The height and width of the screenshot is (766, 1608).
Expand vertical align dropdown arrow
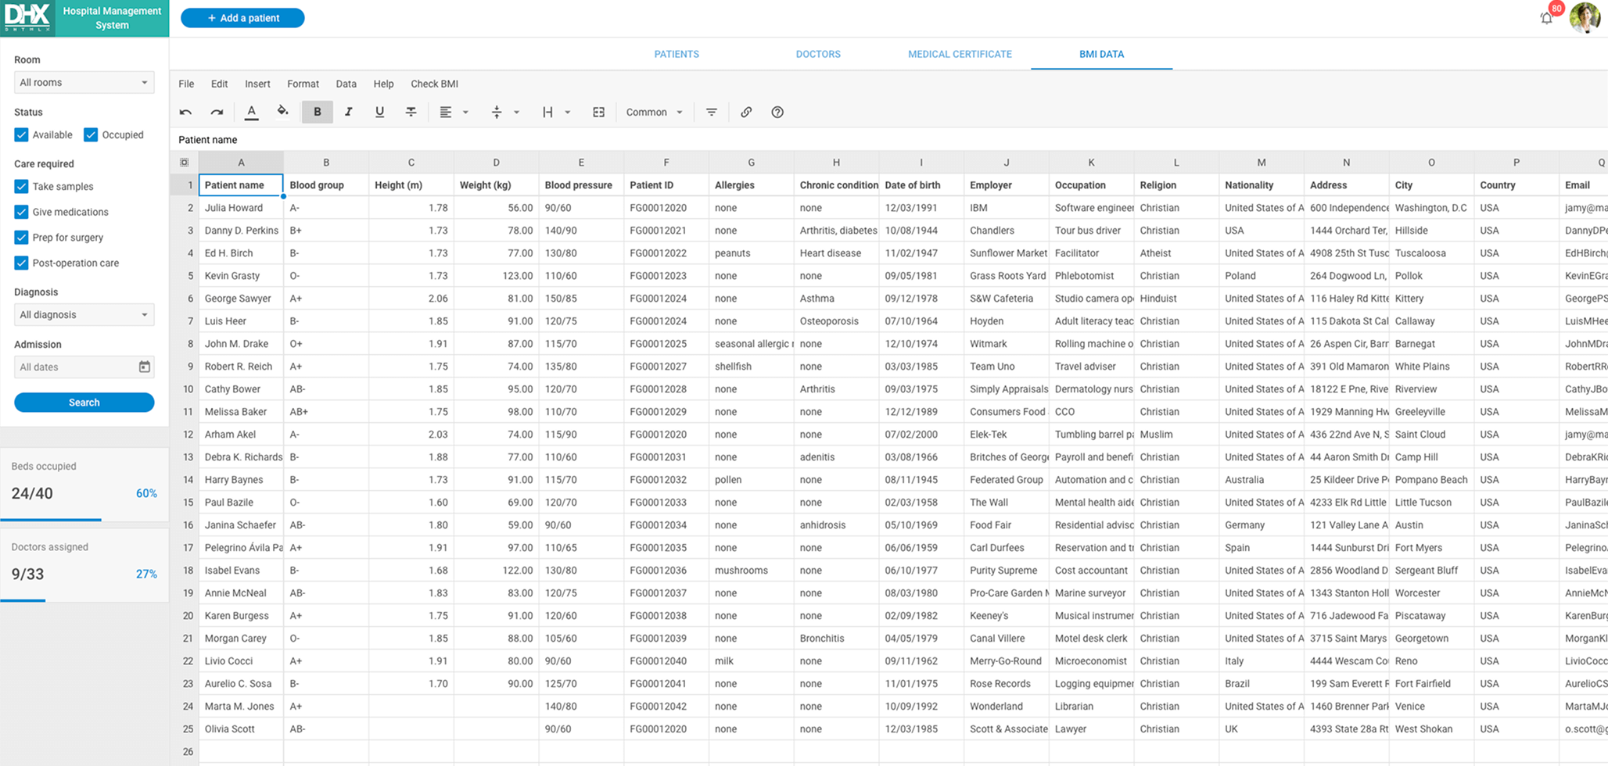pyautogui.click(x=517, y=112)
